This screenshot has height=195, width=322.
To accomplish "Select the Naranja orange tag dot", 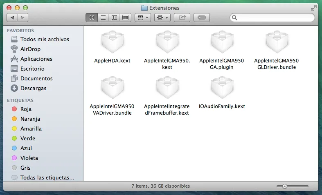I will [14, 119].
